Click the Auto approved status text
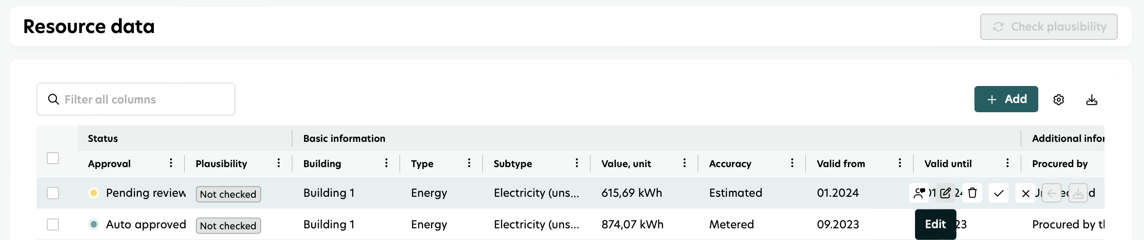The width and height of the screenshot is (1144, 240). tap(146, 224)
